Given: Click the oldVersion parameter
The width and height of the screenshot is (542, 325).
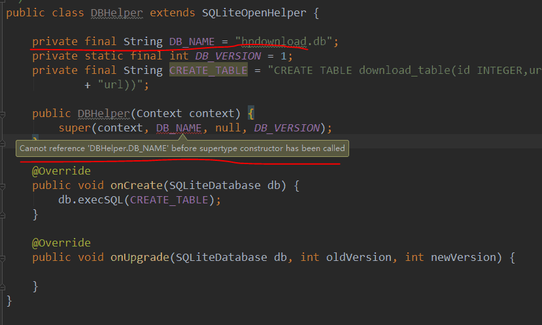Looking at the screenshot, I should coord(359,257).
